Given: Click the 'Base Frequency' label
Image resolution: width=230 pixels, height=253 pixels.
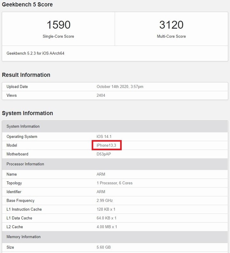Looking at the screenshot, I should tap(20, 201).
